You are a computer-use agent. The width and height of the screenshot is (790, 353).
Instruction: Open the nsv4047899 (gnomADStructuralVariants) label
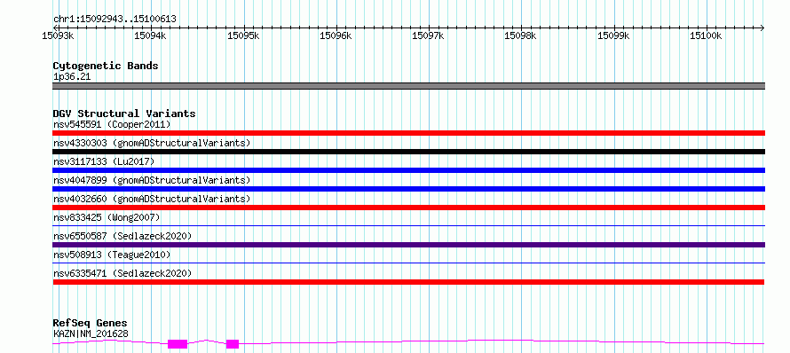pos(152,180)
